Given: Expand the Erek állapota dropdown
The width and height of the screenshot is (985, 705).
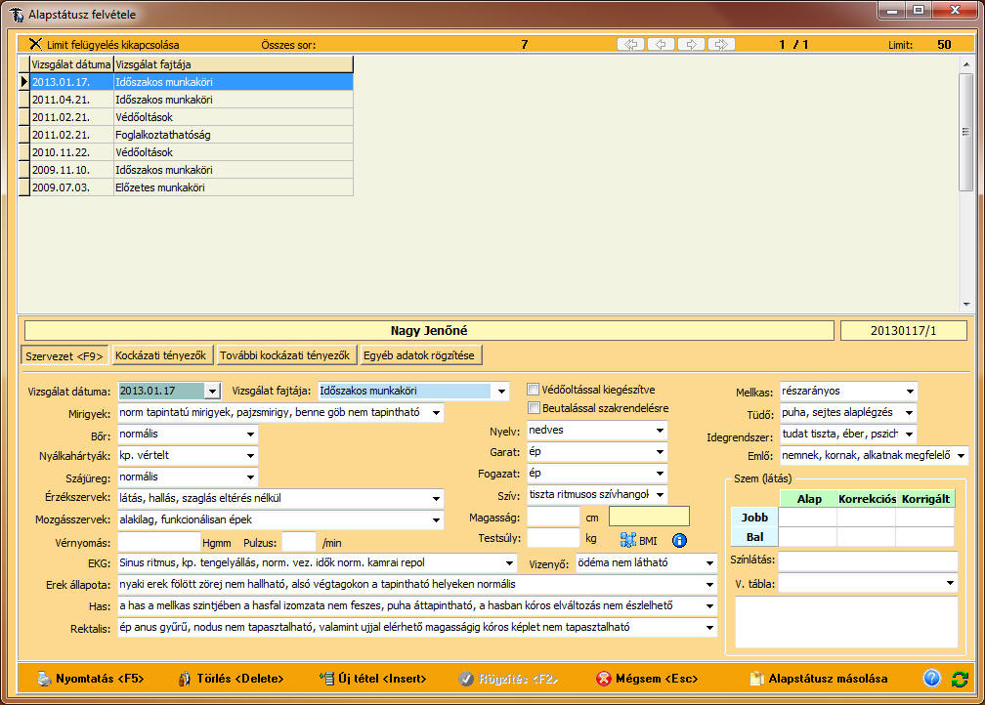Looking at the screenshot, I should tap(709, 585).
